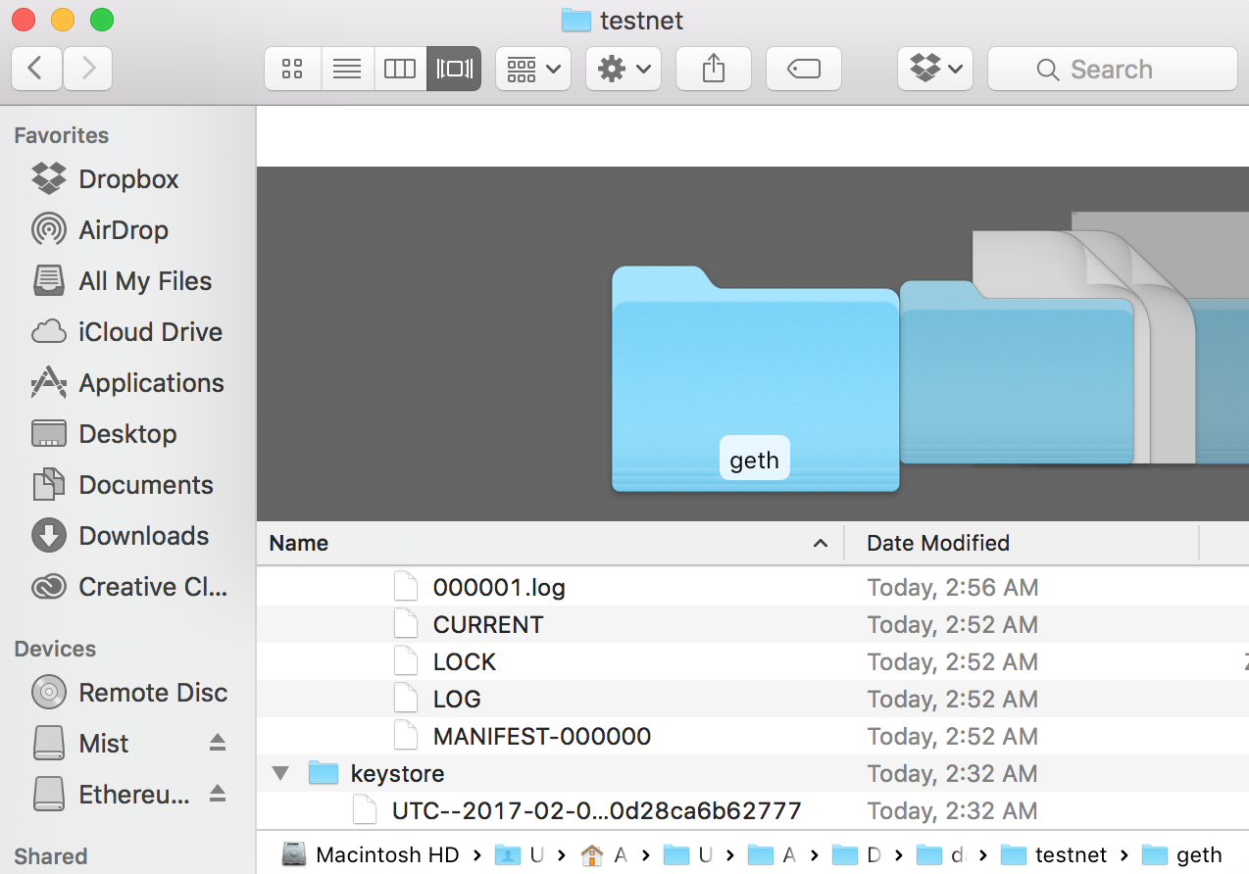Open iCloud Drive in sidebar
The height and width of the screenshot is (874, 1249).
point(127,332)
